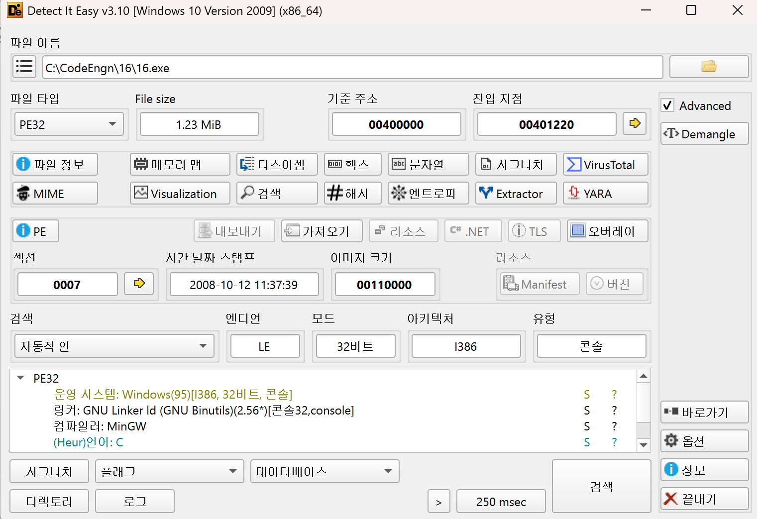Click the ? link on the Linker row
This screenshot has height=519, width=757.
coord(614,411)
